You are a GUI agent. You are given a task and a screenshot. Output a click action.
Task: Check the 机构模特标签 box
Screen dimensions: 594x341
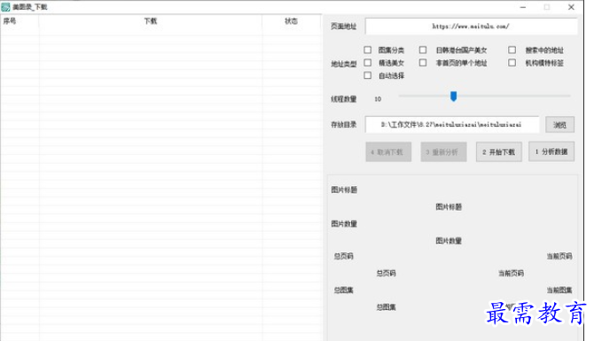[x=512, y=63]
